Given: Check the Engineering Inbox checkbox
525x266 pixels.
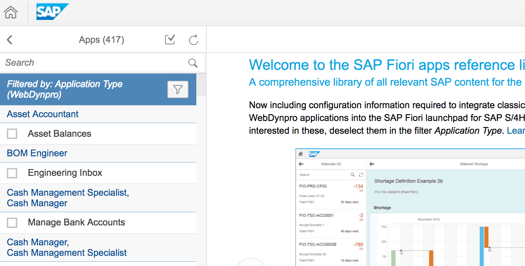Looking at the screenshot, I should point(12,173).
